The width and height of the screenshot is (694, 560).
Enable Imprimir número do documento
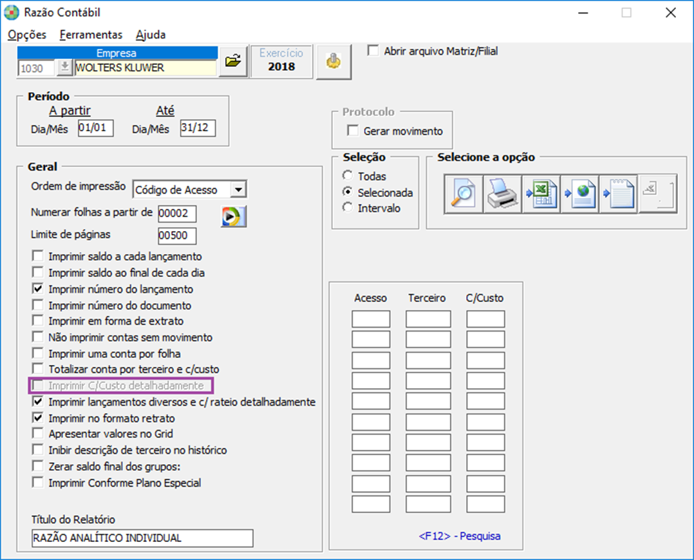(x=38, y=305)
